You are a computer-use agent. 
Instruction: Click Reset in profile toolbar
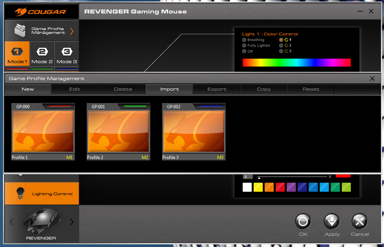pos(311,89)
